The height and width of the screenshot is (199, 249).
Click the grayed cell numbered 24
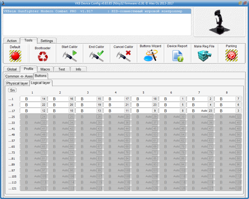pyautogui.click(x=33, y=117)
